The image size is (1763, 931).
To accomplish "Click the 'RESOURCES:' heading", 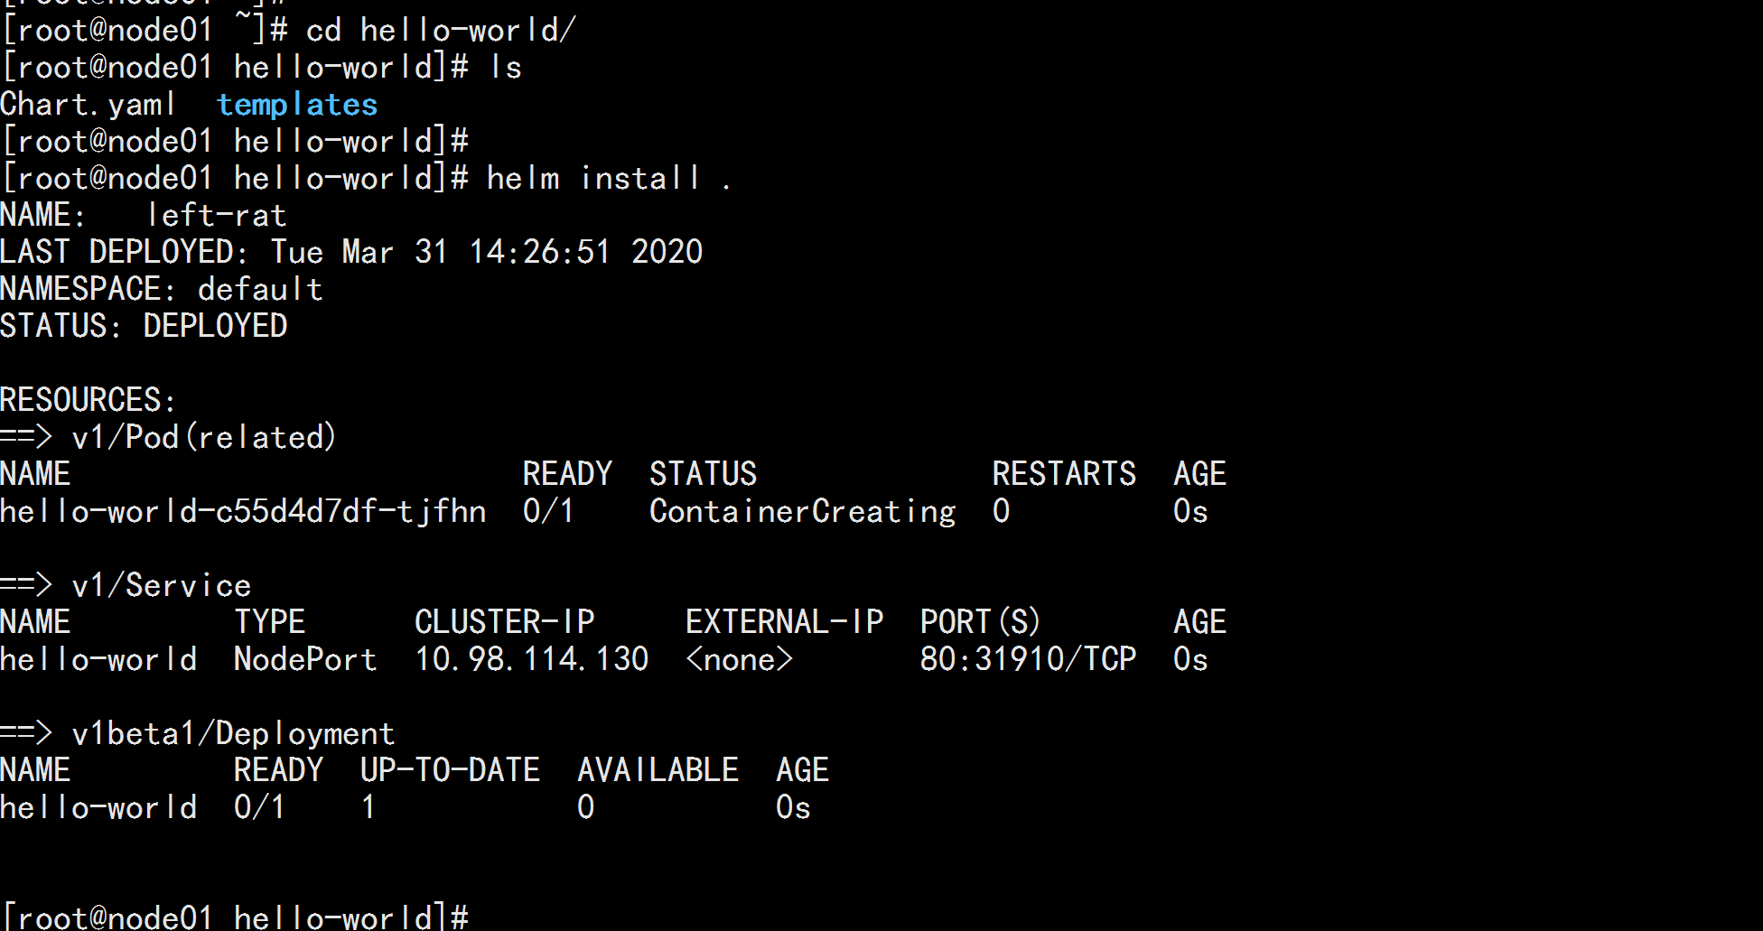I will (89, 400).
